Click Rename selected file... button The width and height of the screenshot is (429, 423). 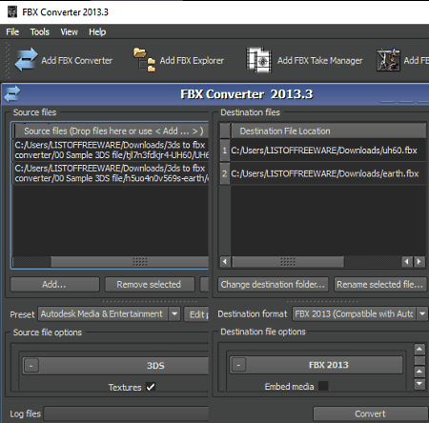(x=380, y=284)
